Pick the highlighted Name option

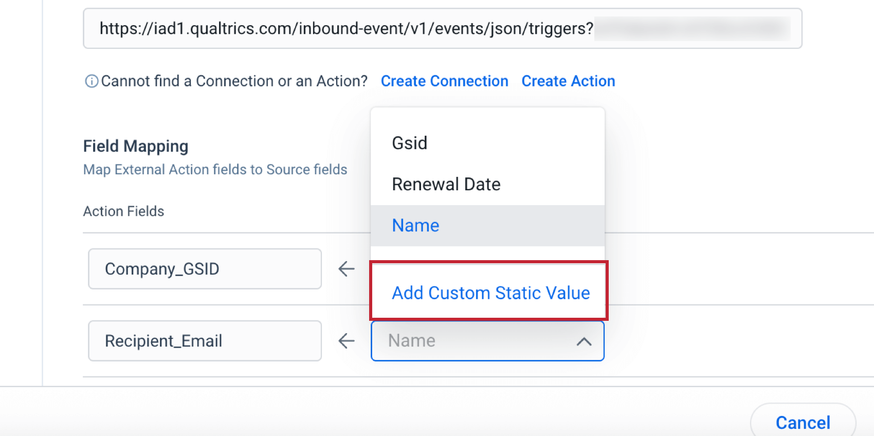[x=416, y=225]
